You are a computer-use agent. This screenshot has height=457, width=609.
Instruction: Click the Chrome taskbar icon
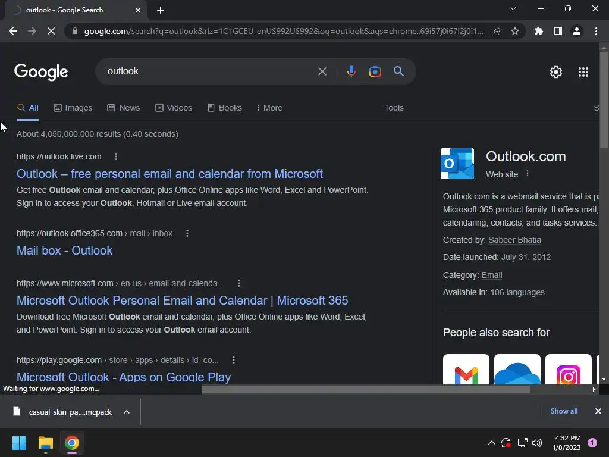[x=72, y=443]
